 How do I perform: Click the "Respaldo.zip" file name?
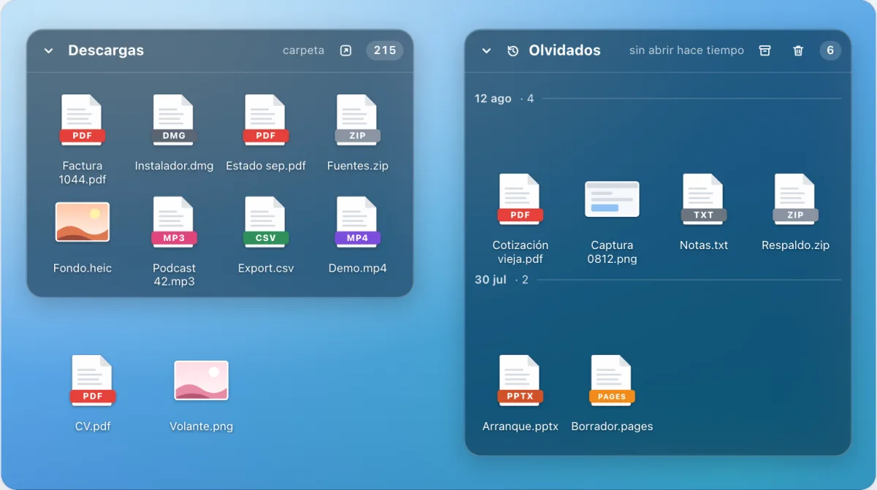[795, 245]
